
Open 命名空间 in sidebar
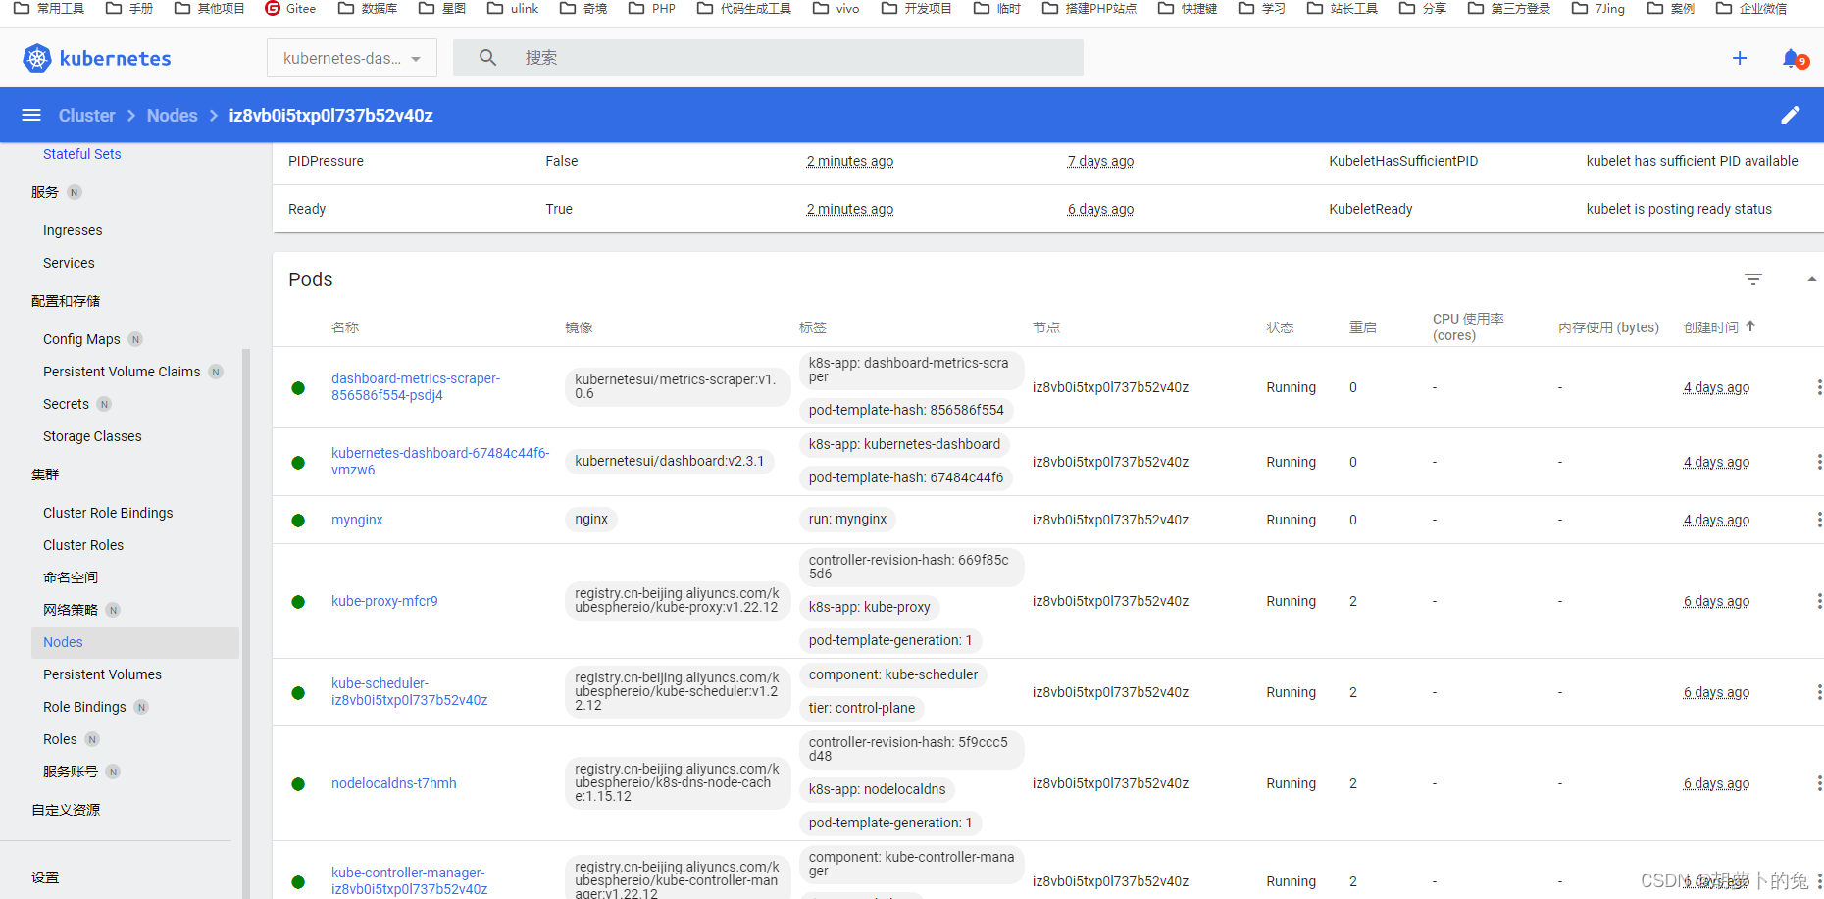(x=71, y=577)
